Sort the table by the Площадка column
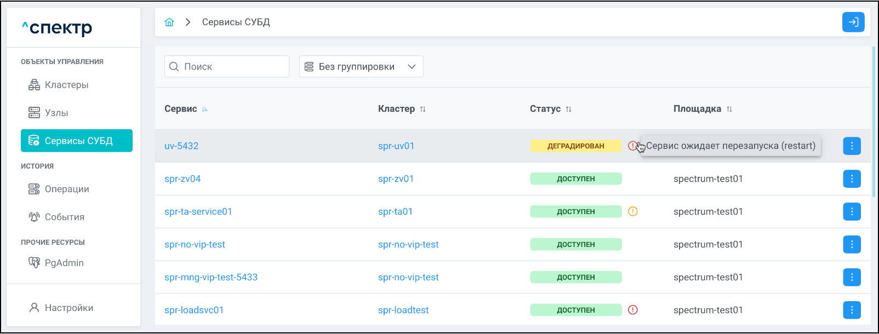Image resolution: width=879 pixels, height=334 pixels. pyautogui.click(x=729, y=110)
